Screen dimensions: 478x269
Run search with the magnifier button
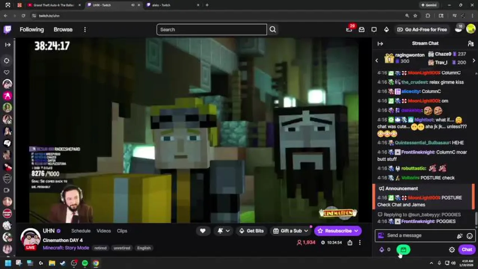273,30
